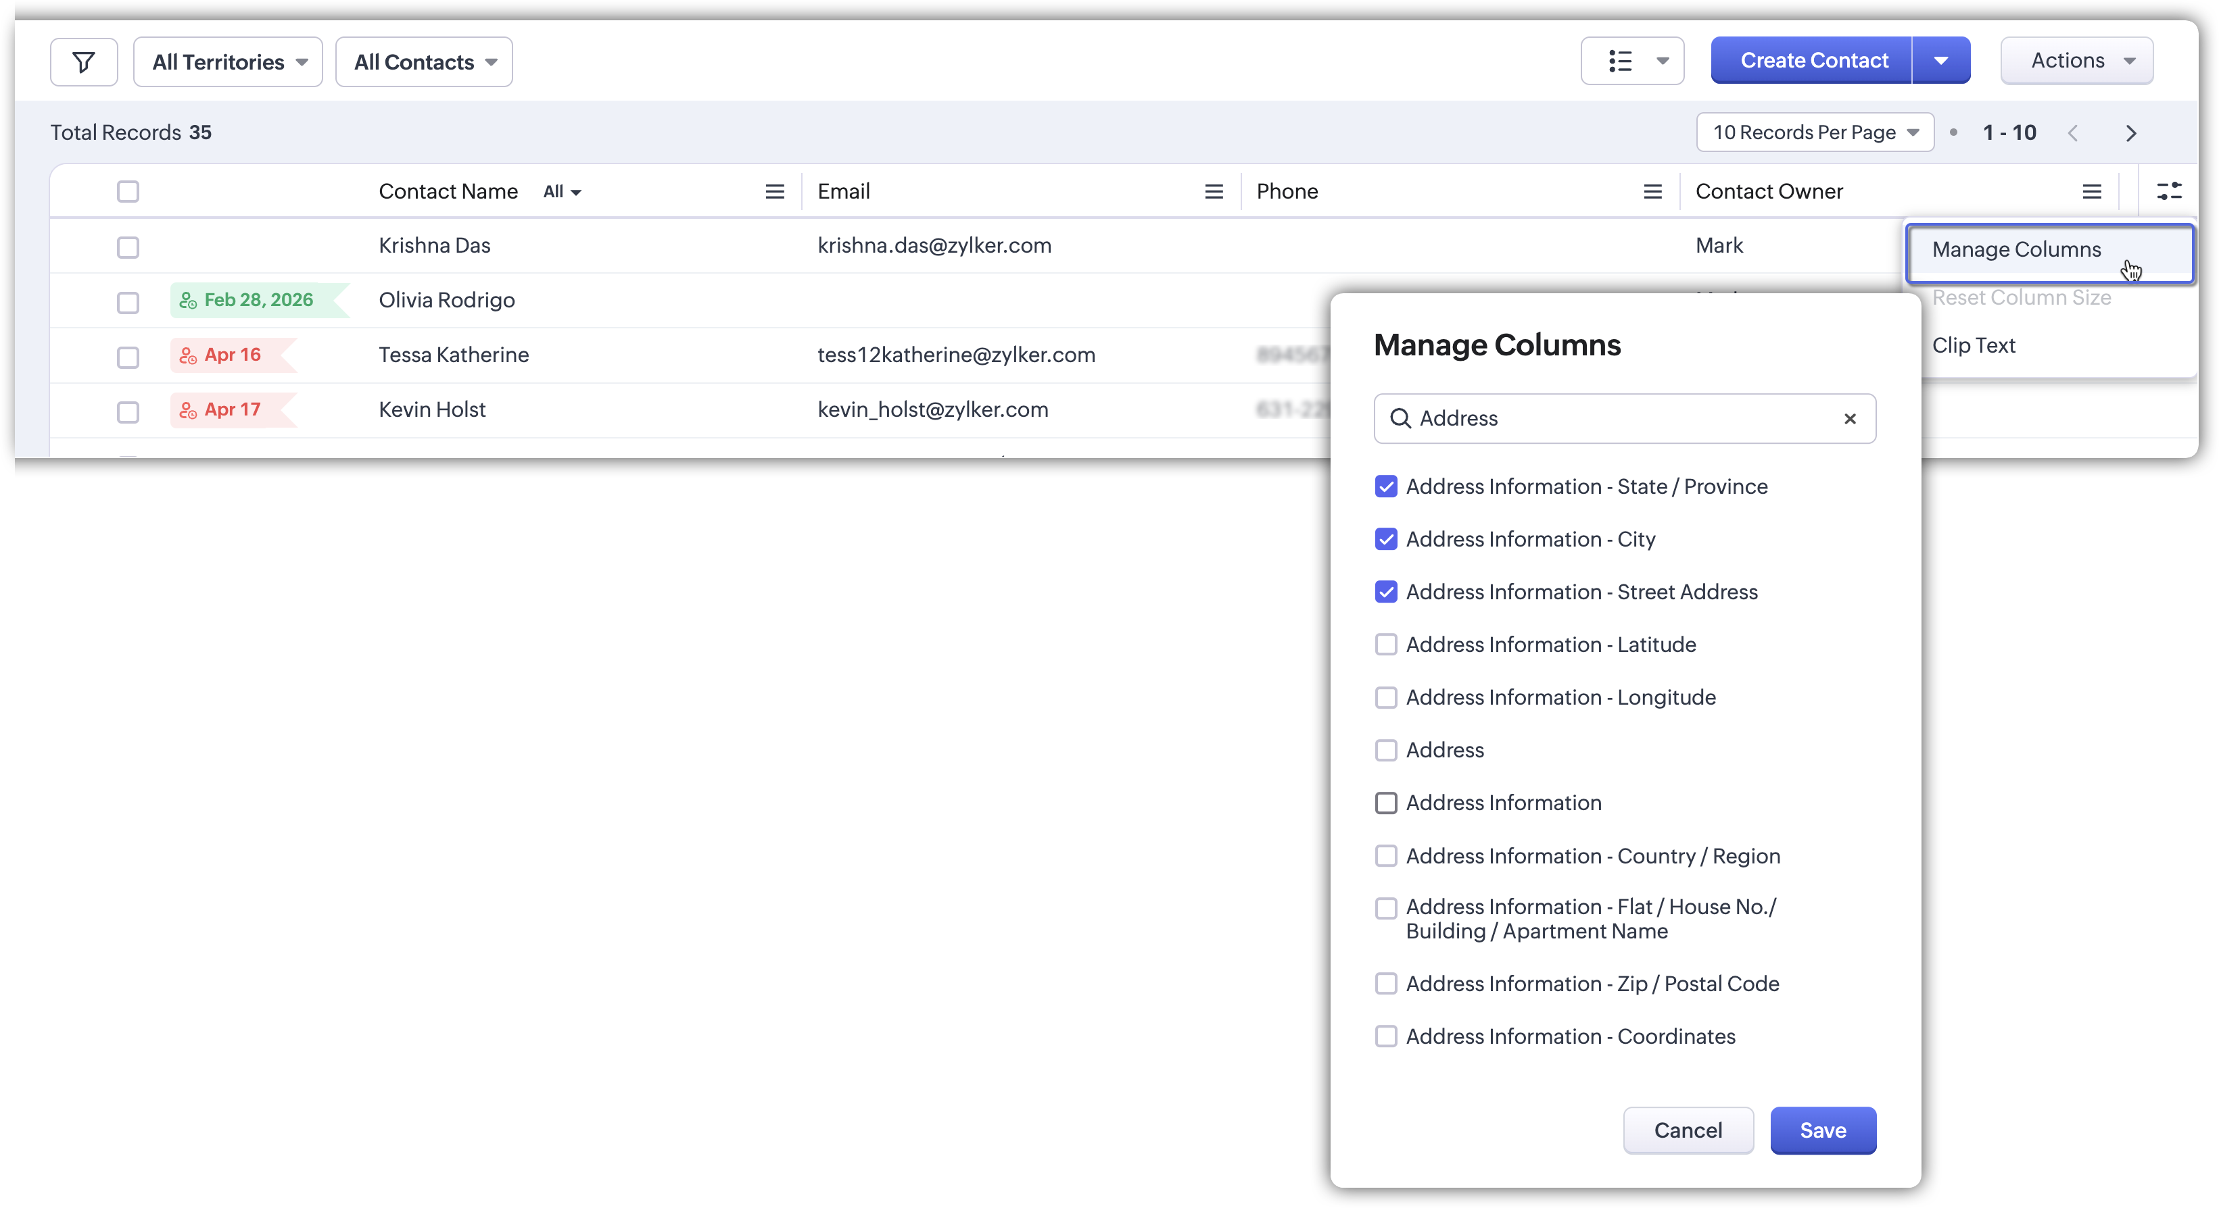Click the Email column hamburger menu icon

tap(1213, 192)
